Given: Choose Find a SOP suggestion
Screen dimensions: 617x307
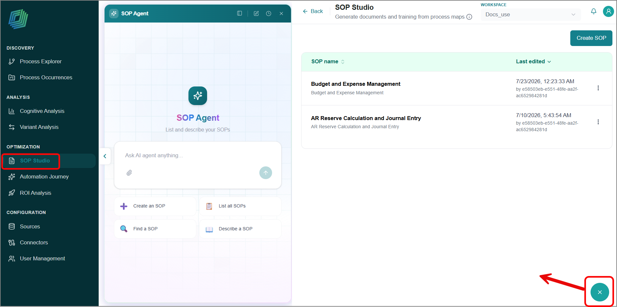Looking at the screenshot, I should tap(155, 229).
